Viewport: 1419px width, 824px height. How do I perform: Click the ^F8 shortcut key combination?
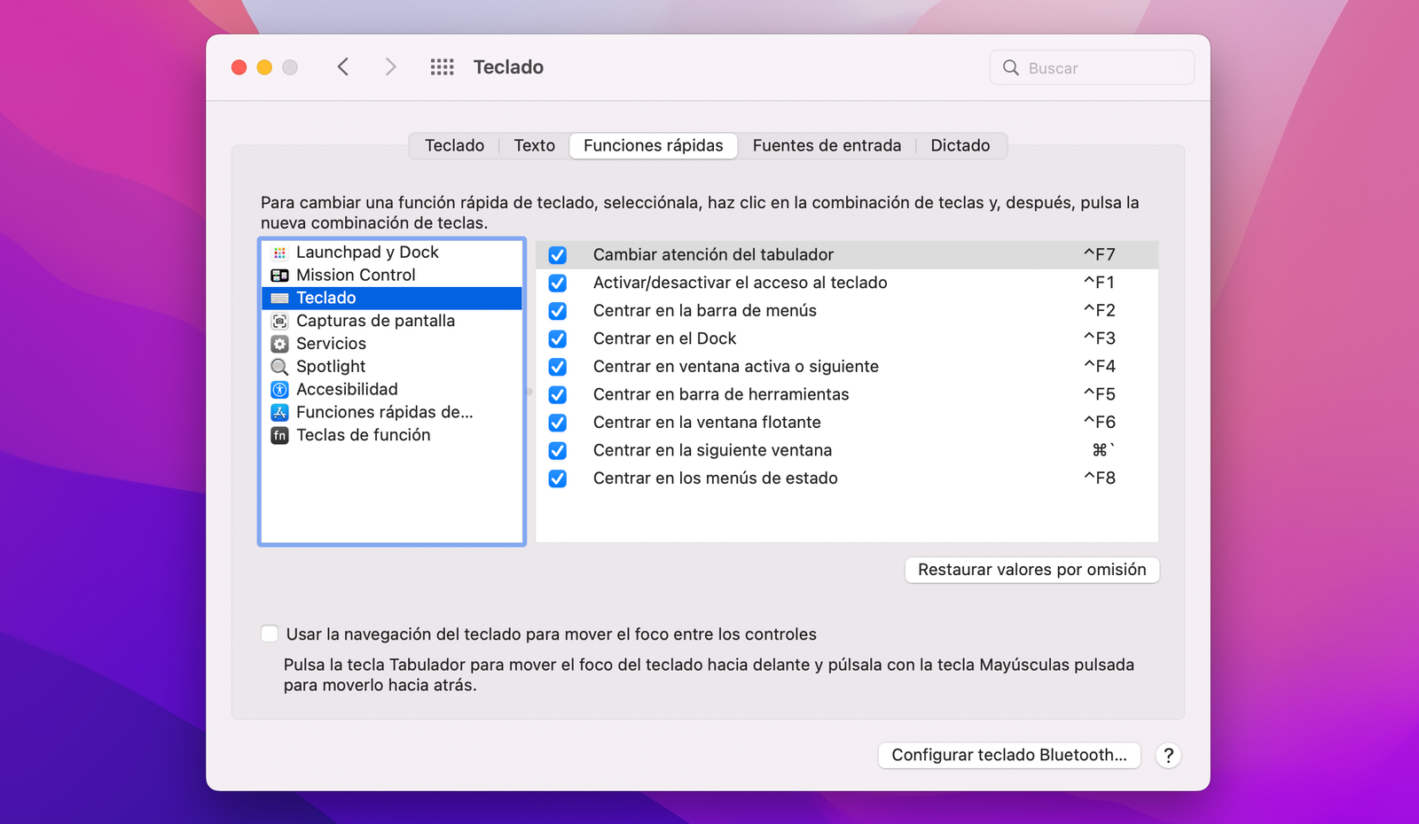tap(1100, 478)
